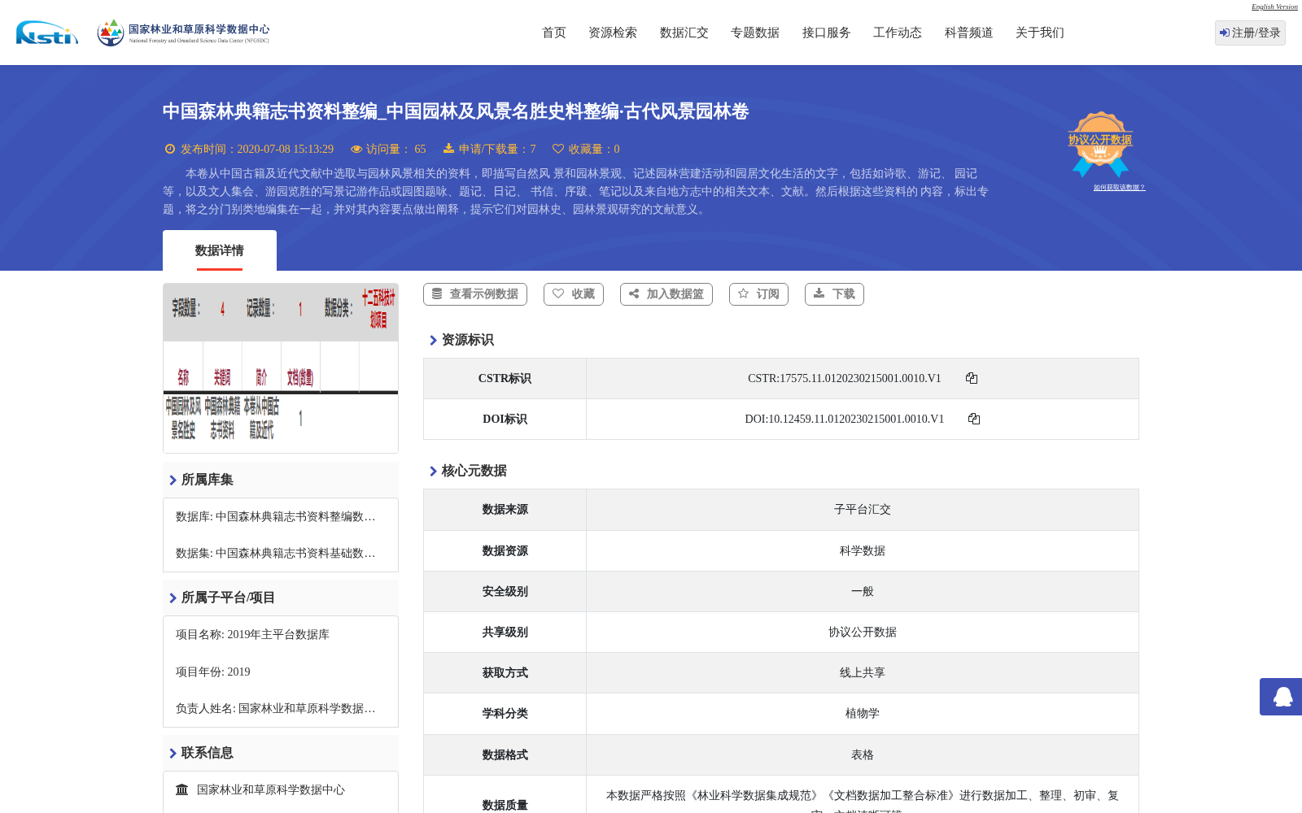Click the 国家林业和草原科学数据中心 logo

[x=184, y=33]
